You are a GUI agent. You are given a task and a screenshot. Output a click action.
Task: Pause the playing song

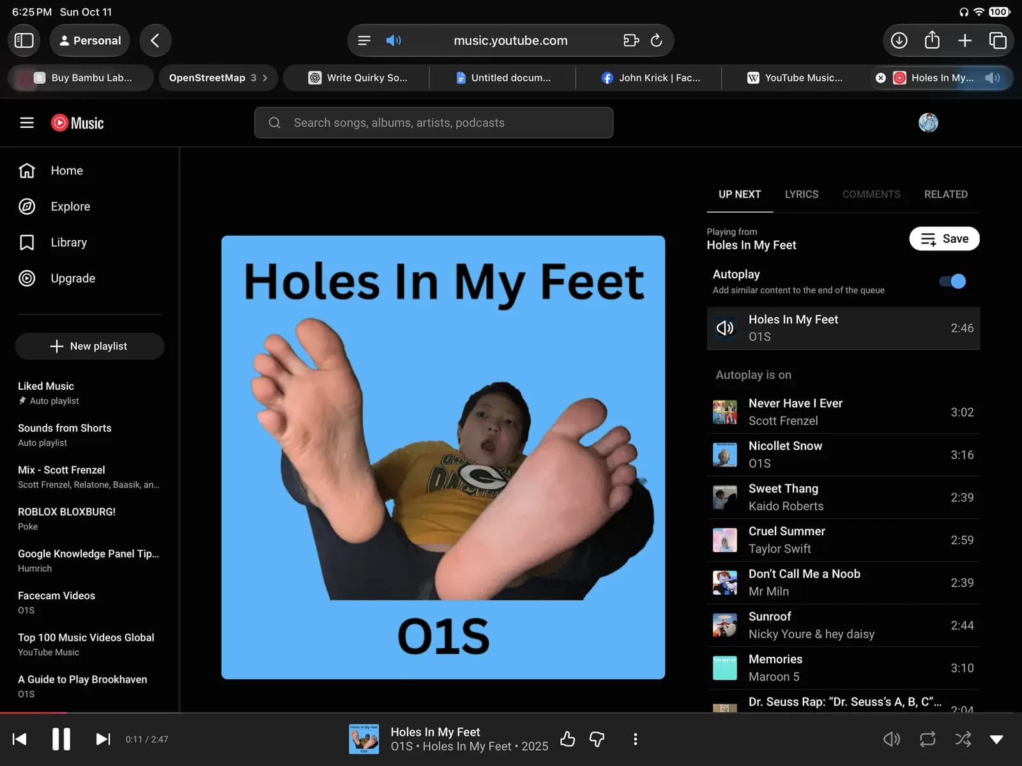point(61,739)
